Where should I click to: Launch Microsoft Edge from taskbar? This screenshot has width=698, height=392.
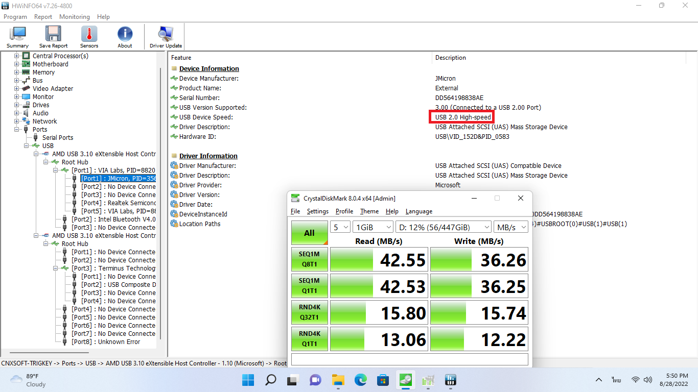click(361, 380)
